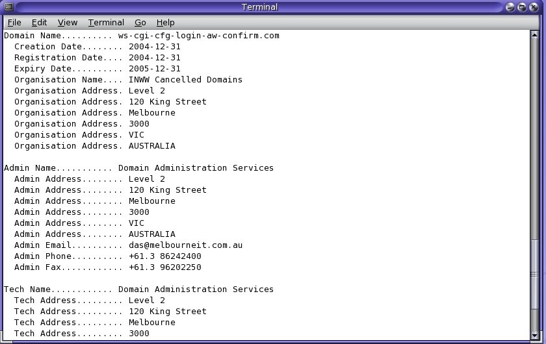
Task: Close the Terminal window
Action: (x=534, y=7)
